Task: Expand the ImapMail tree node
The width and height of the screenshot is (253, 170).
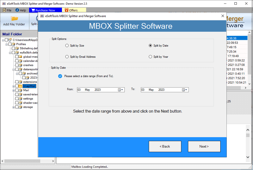Action: [14, 87]
